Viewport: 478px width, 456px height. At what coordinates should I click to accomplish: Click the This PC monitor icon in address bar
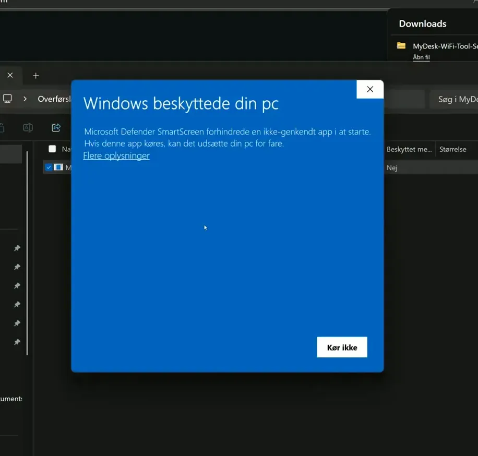click(7, 99)
